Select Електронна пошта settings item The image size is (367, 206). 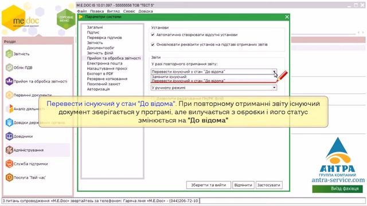click(x=104, y=64)
